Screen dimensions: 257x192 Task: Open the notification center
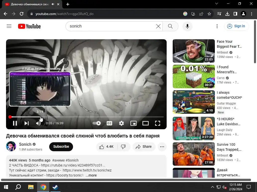point(249,187)
